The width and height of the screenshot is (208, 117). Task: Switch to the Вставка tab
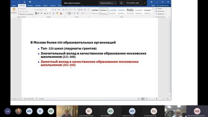point(30,6)
